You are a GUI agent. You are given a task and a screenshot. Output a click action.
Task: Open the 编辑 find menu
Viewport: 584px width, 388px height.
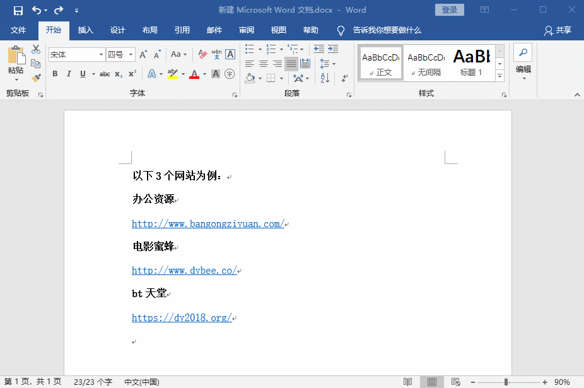[x=523, y=62]
